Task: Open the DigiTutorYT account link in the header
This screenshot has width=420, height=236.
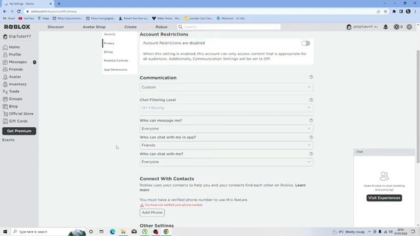Action: coord(362,27)
